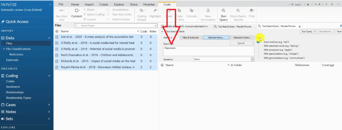Collapse the Data section in sidebar
The height and width of the screenshot is (130, 342).
[49, 38]
